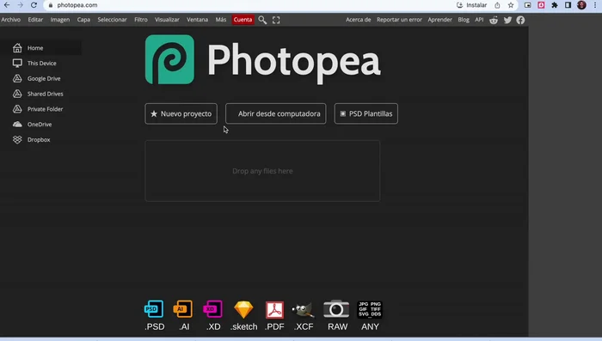Click the OneDrive cloud icon

(17, 125)
